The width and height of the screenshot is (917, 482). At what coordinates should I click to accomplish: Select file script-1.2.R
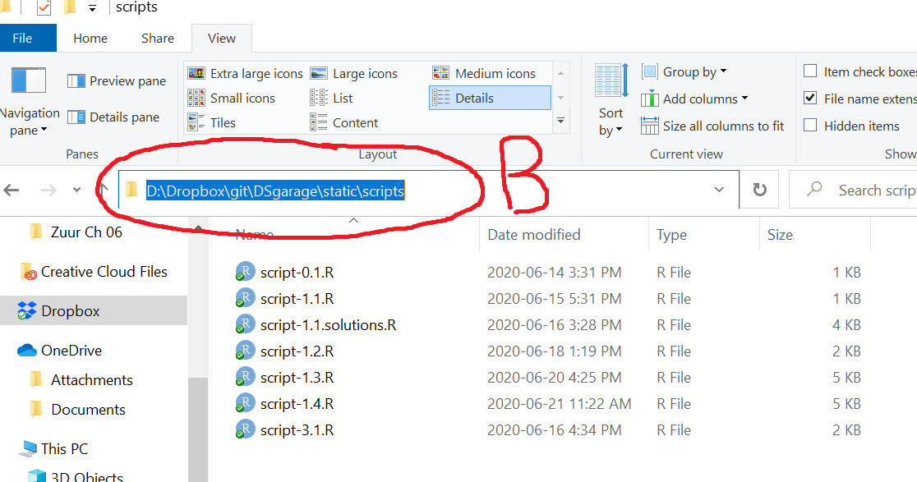pos(297,351)
